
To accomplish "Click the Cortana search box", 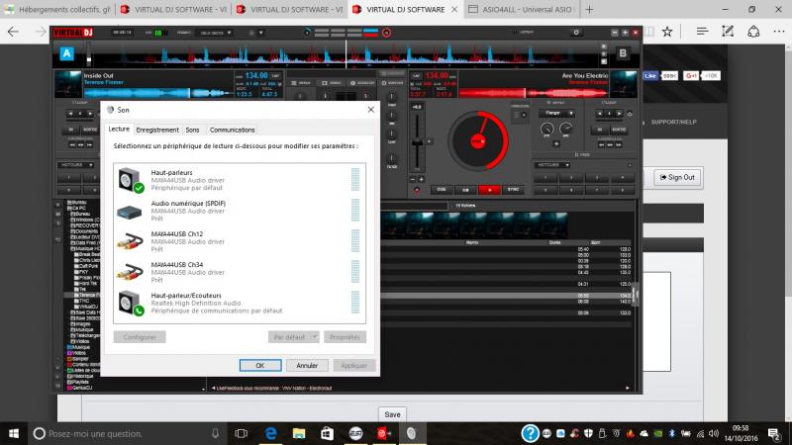I will pos(119,433).
